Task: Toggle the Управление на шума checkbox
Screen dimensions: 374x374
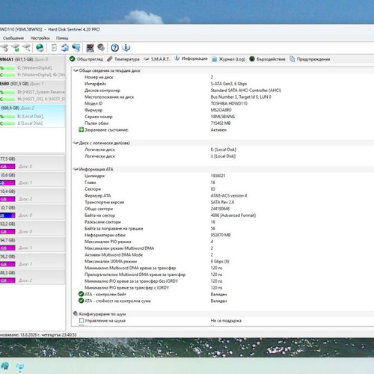Action: click(82, 320)
